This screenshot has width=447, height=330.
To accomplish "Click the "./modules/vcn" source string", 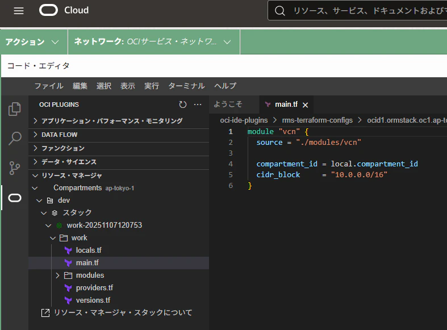I will pos(328,142).
